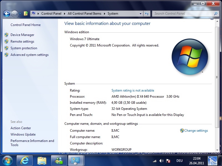The height and width of the screenshot is (166, 222).
Task: Click the WORKGROUP value
Action: pos(122,149)
